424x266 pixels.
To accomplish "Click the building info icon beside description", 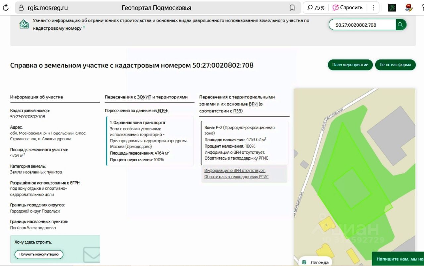I will tap(24, 24).
